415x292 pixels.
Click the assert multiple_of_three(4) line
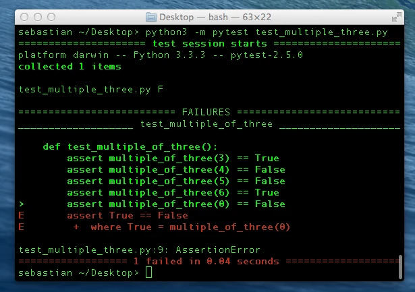tap(176, 169)
